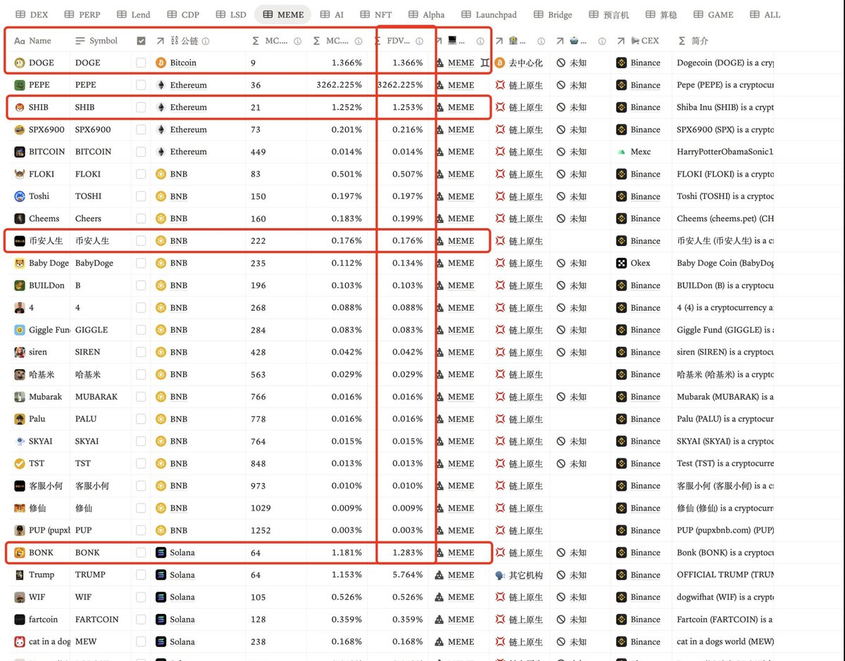Click the Trump token icon
845x661 pixels.
[x=20, y=575]
